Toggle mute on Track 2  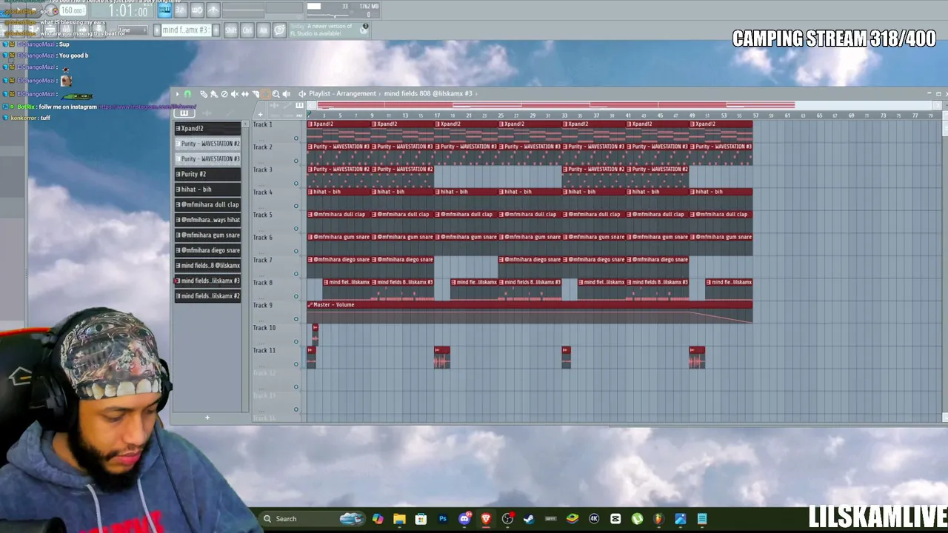click(296, 161)
